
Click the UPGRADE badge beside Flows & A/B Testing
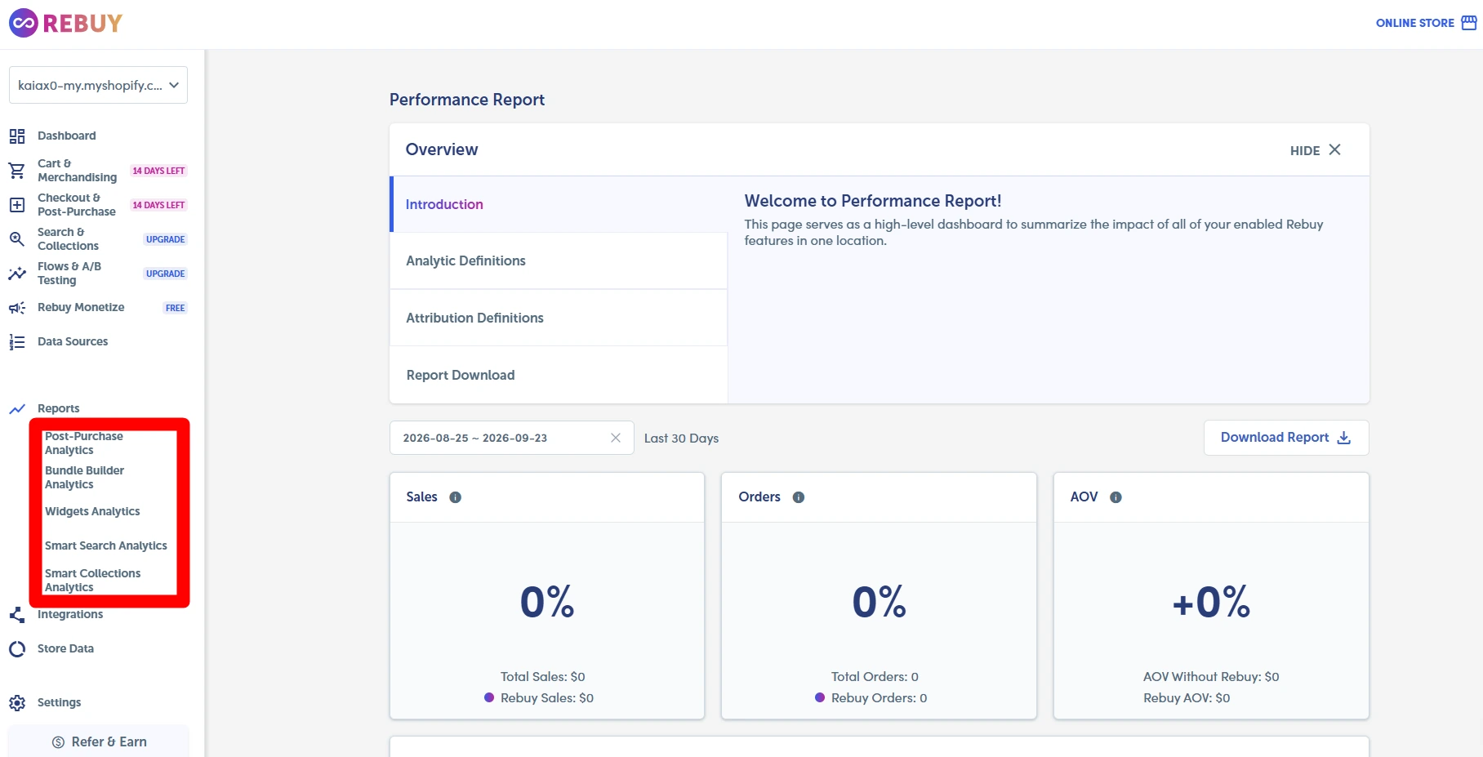click(166, 274)
